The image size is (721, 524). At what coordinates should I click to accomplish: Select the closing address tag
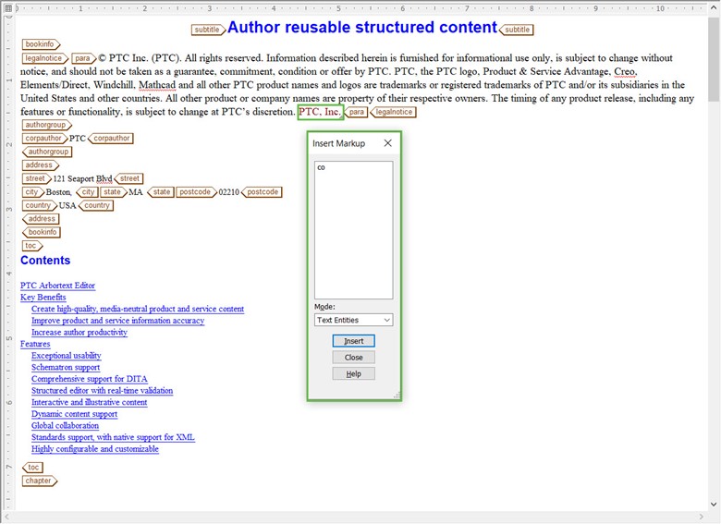pyautogui.click(x=41, y=219)
